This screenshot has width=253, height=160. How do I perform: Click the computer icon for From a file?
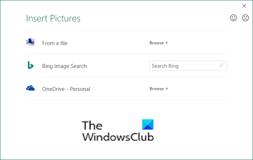pyautogui.click(x=30, y=42)
